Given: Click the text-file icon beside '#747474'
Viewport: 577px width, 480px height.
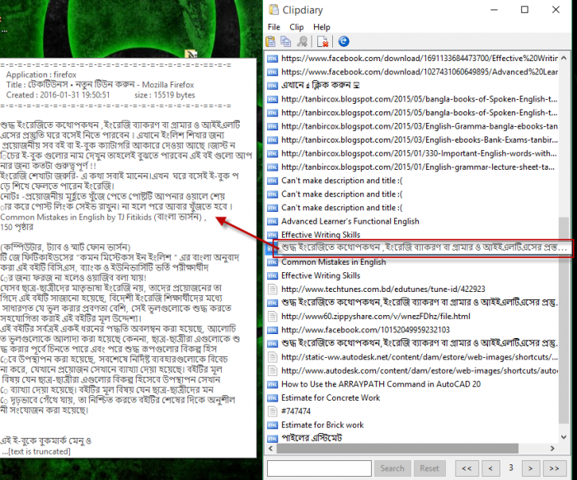Looking at the screenshot, I should tap(272, 412).
